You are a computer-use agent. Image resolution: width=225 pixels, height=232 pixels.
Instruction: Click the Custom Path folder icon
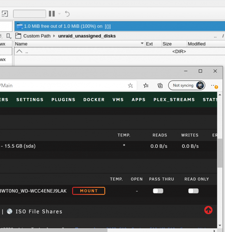[x=18, y=36]
